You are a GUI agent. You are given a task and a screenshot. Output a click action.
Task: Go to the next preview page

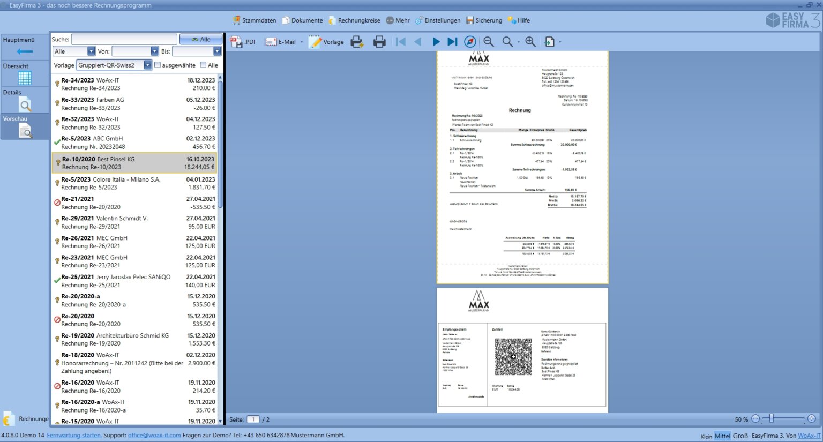pos(436,42)
